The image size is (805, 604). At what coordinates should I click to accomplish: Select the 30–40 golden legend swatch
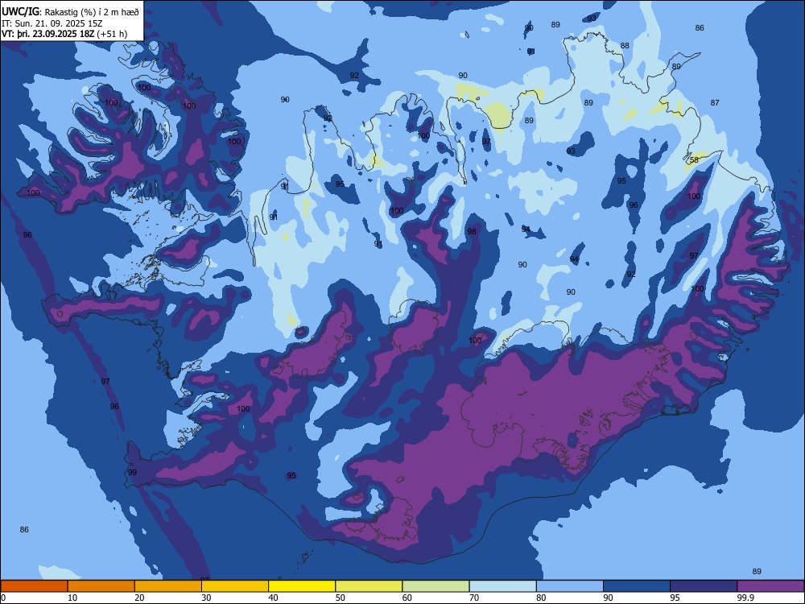point(234,586)
